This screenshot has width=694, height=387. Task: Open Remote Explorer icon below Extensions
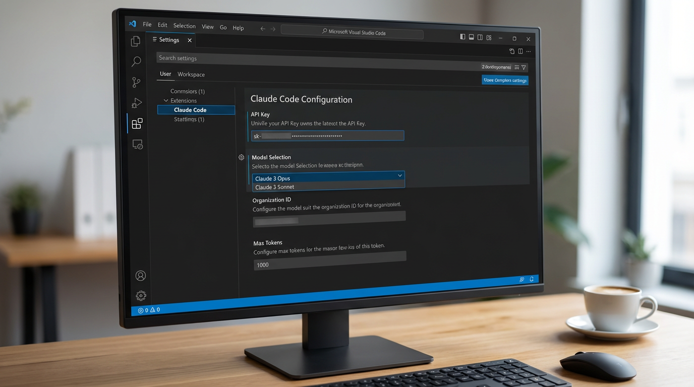click(137, 145)
